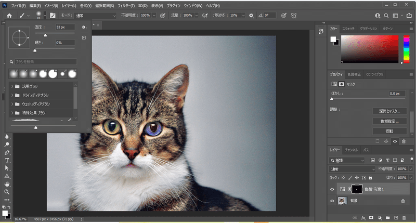Select the Hand tool
Image resolution: width=416 pixels, height=223 pixels.
click(x=7, y=184)
